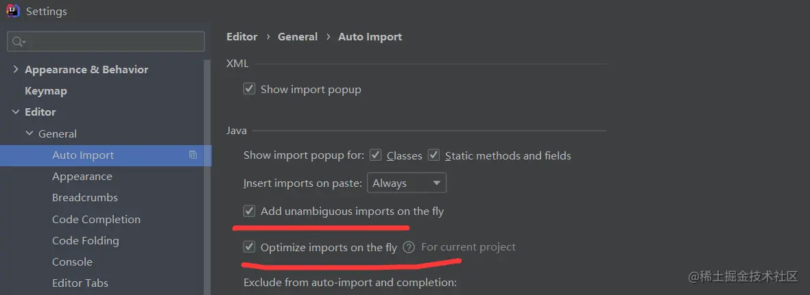Collapse the General tree node
This screenshot has height=295, width=810.
click(29, 133)
